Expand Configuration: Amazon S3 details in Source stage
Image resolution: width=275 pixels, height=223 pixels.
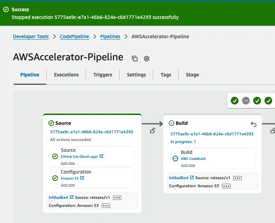tap(106, 205)
